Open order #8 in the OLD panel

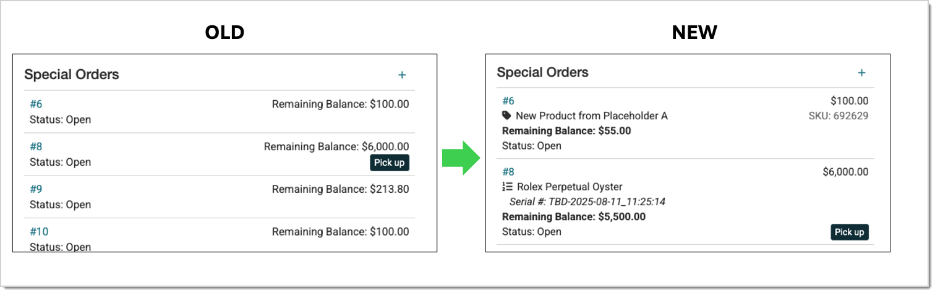[x=36, y=146]
